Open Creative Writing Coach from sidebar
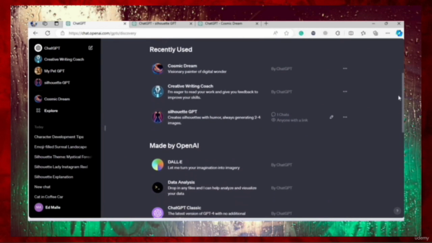The height and width of the screenshot is (243, 432). click(x=64, y=59)
